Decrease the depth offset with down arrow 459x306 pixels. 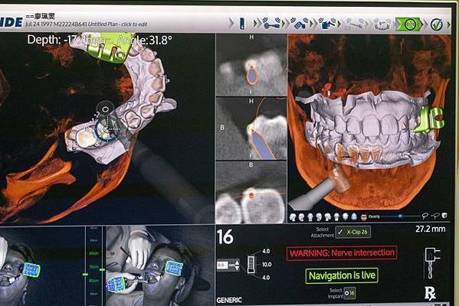[237, 268]
